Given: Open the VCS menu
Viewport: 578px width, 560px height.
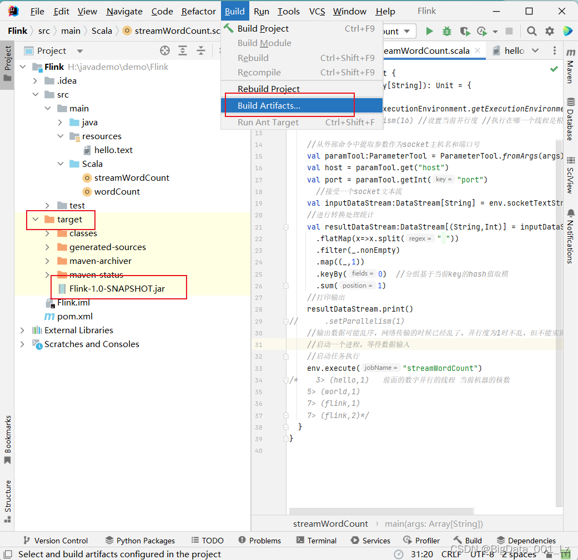Looking at the screenshot, I should point(317,12).
